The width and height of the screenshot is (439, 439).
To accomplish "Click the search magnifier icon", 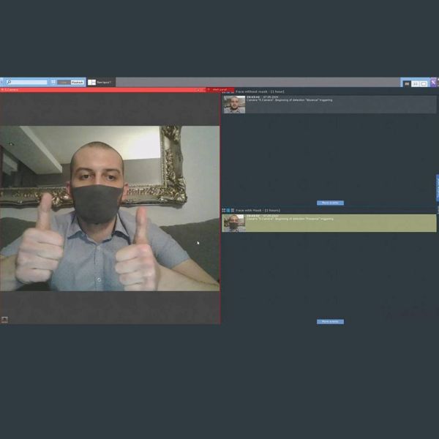I will tap(9, 82).
